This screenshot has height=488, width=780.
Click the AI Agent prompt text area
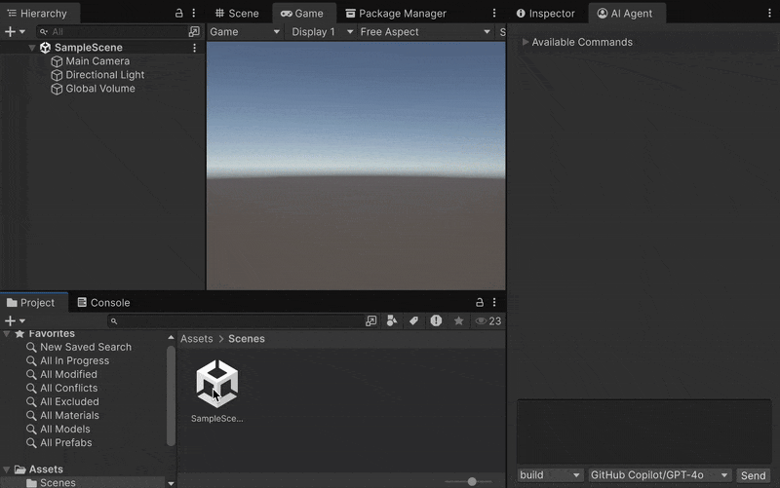click(x=643, y=432)
